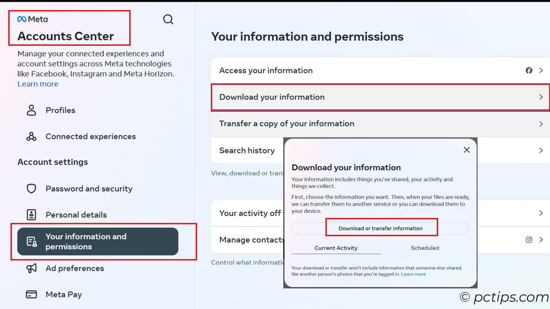
Task: Open search with the magnifier icon
Action: tap(168, 19)
